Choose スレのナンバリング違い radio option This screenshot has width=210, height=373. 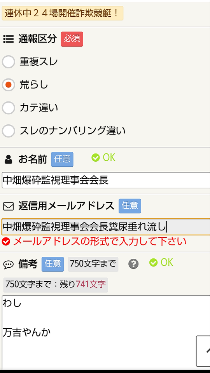[x=8, y=131]
